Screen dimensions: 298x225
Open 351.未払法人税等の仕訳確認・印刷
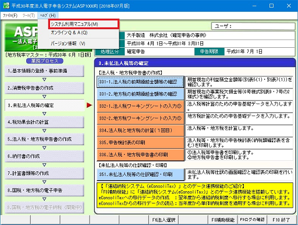(140, 174)
